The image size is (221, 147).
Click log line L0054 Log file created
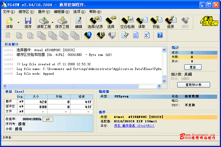coord(48,64)
